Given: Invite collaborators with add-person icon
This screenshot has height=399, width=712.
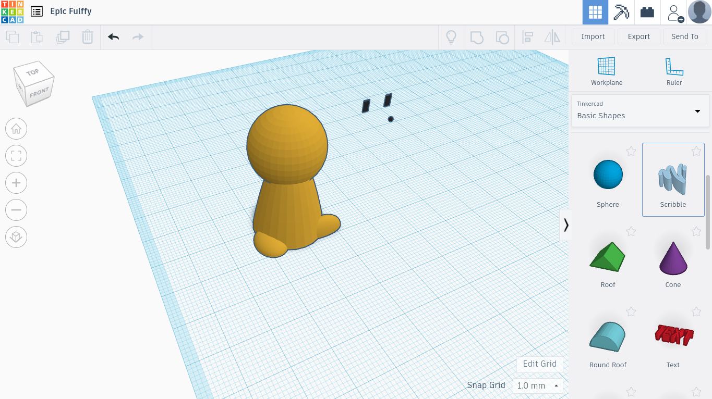Looking at the screenshot, I should click(675, 13).
